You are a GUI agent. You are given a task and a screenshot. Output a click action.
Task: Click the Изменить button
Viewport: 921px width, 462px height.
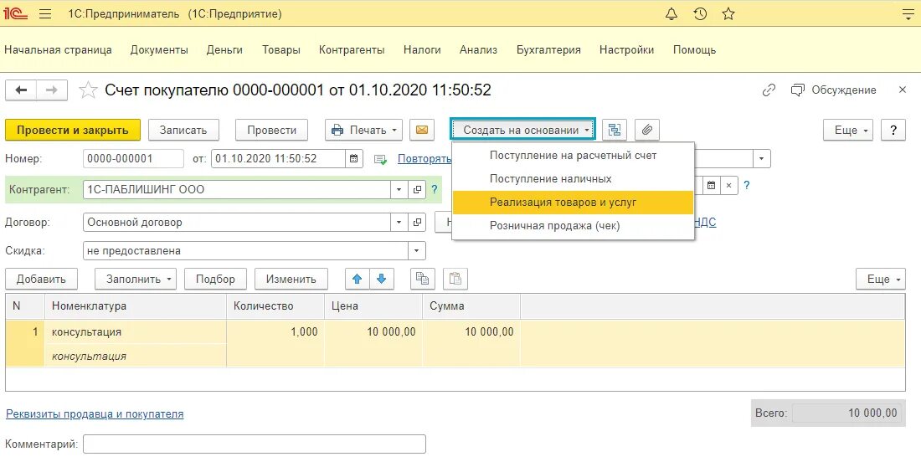(291, 279)
